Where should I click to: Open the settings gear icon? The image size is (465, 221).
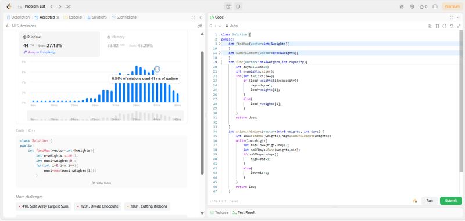[412, 6]
